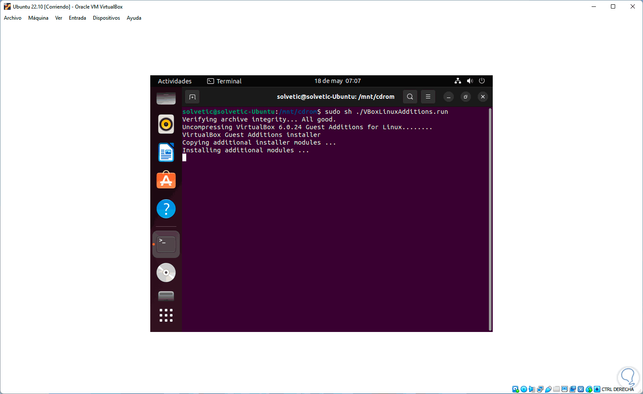Click the sudo sh VBoxLinuxAdditions.run command line
The width and height of the screenshot is (643, 394).
(315, 112)
